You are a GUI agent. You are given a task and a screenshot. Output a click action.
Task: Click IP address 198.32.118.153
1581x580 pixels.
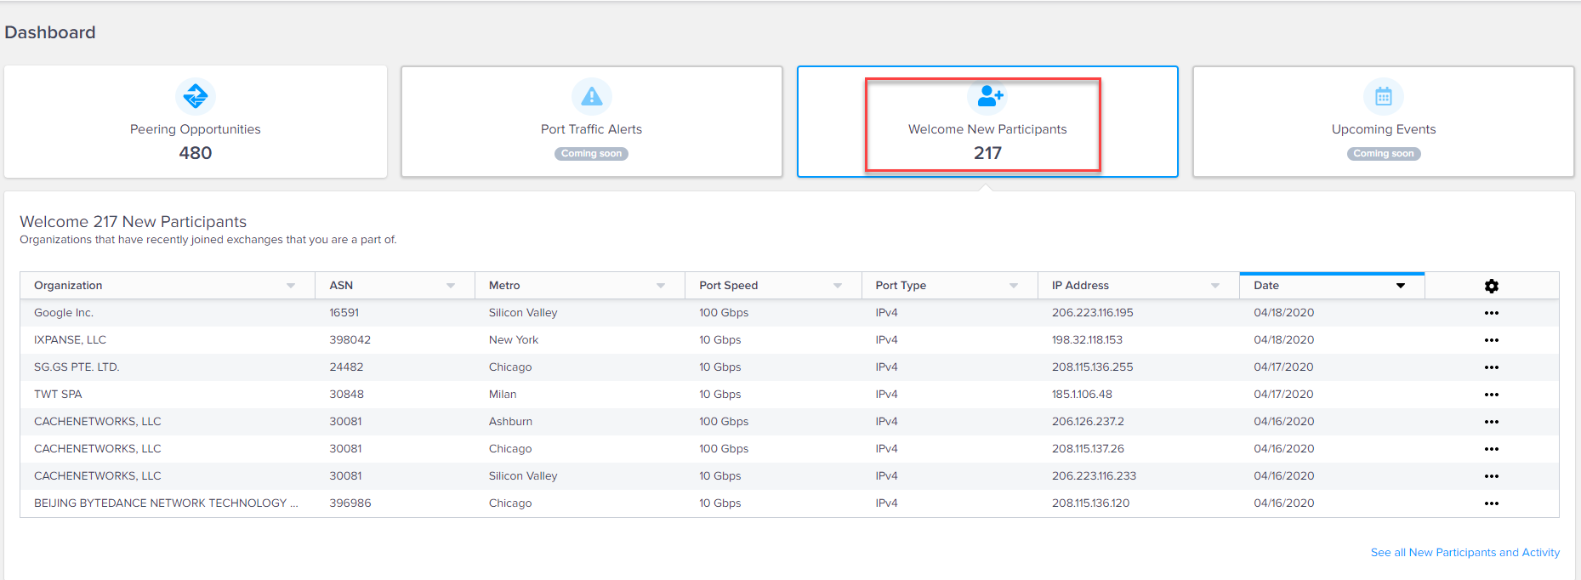[1087, 340]
